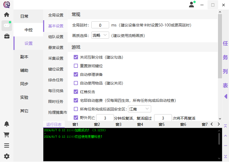Select the gamepad controller icon
The image size is (229, 162).
(x=7, y=25)
